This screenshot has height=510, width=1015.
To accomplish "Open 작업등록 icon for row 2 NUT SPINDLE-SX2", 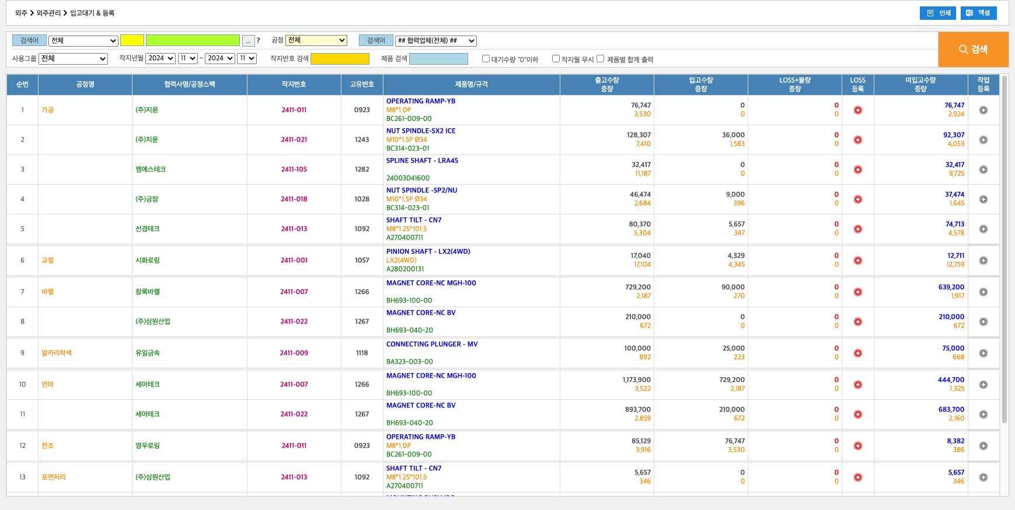I will pos(983,140).
